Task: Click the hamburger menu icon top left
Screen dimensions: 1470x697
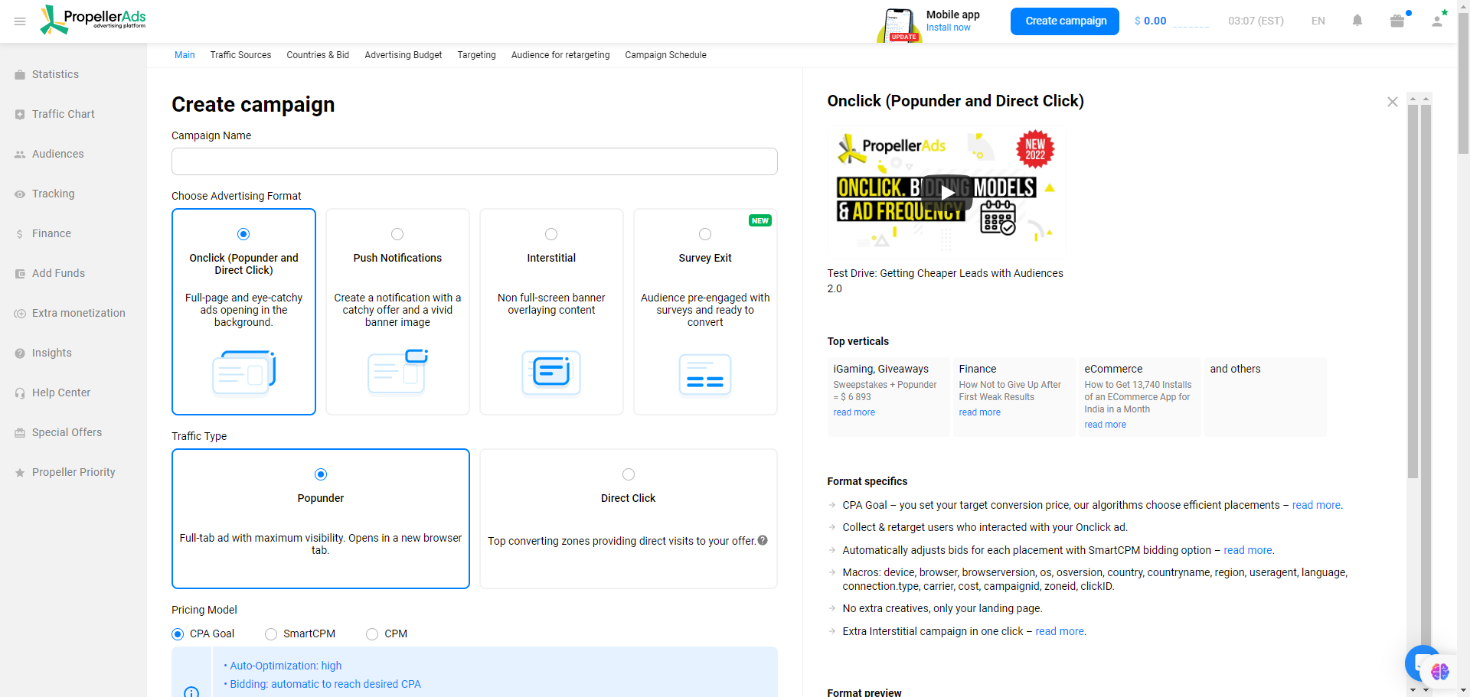Action: click(x=20, y=21)
